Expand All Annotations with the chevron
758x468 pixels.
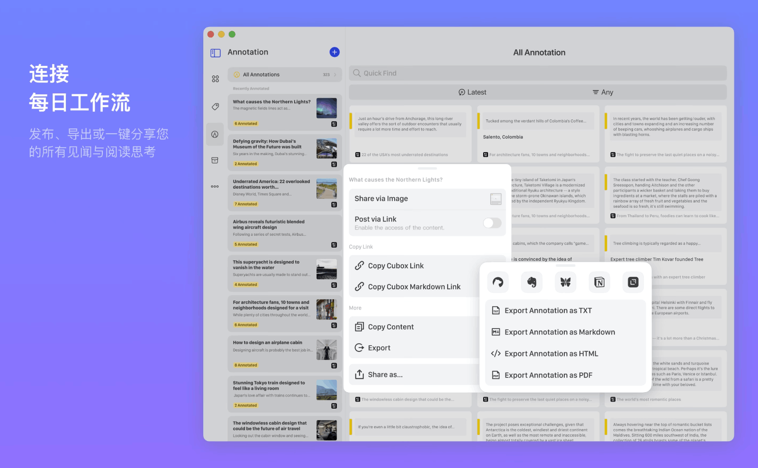point(335,75)
